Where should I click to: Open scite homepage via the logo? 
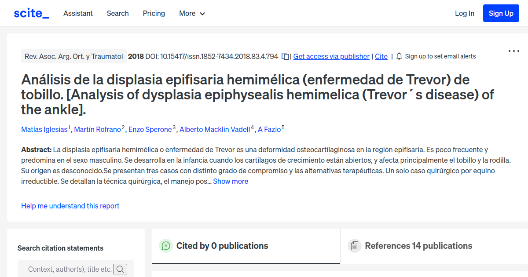pyautogui.click(x=31, y=13)
